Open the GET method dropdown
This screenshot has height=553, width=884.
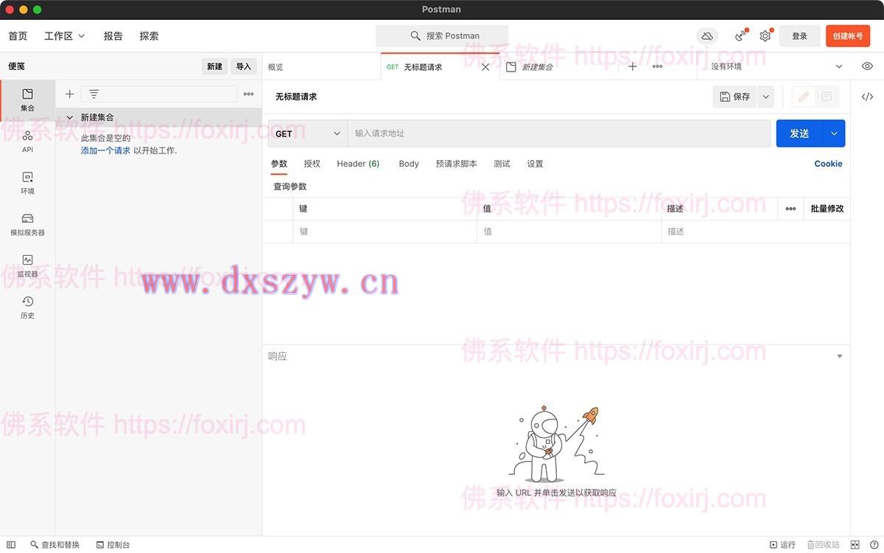click(308, 133)
